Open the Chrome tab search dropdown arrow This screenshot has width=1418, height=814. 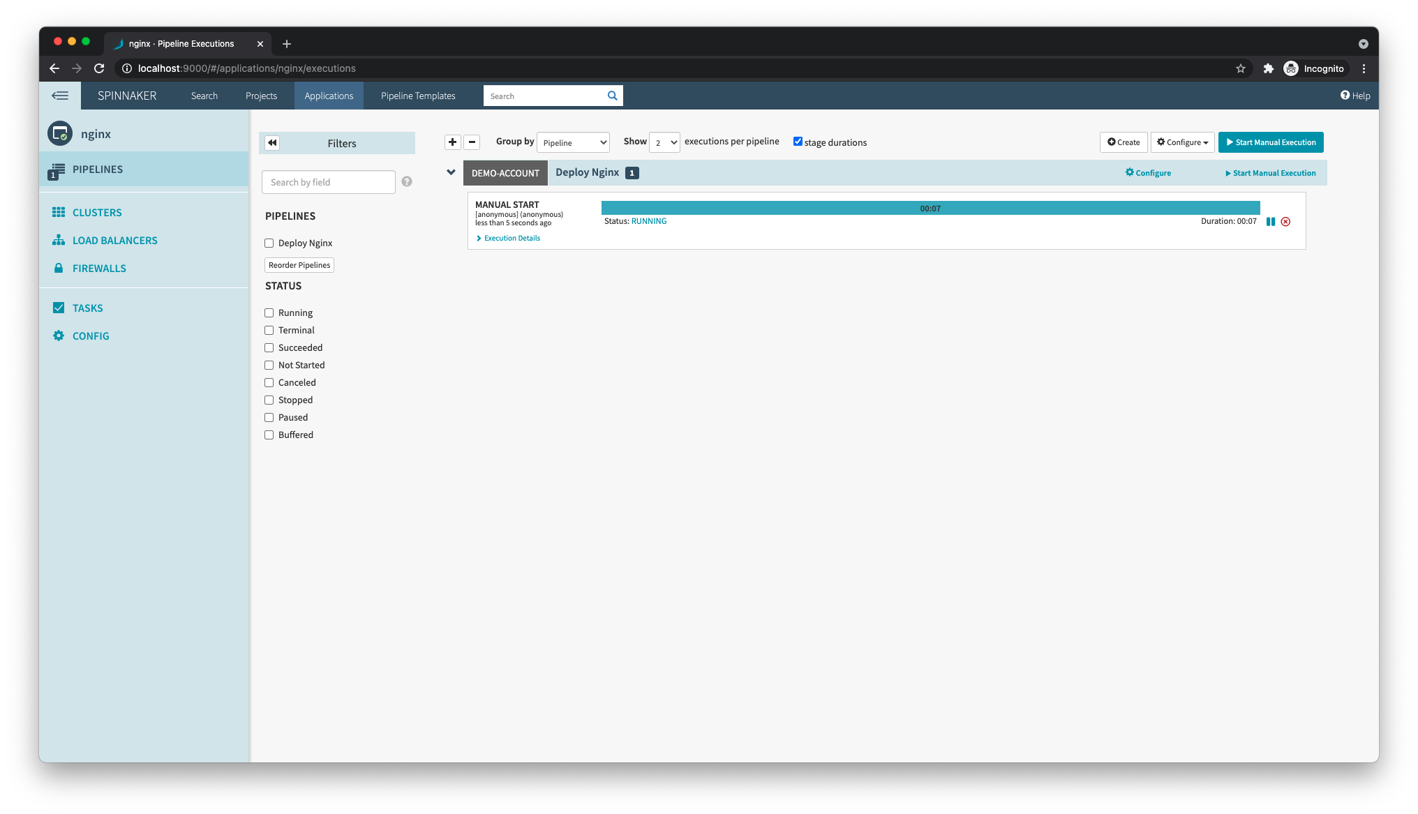pyautogui.click(x=1363, y=44)
